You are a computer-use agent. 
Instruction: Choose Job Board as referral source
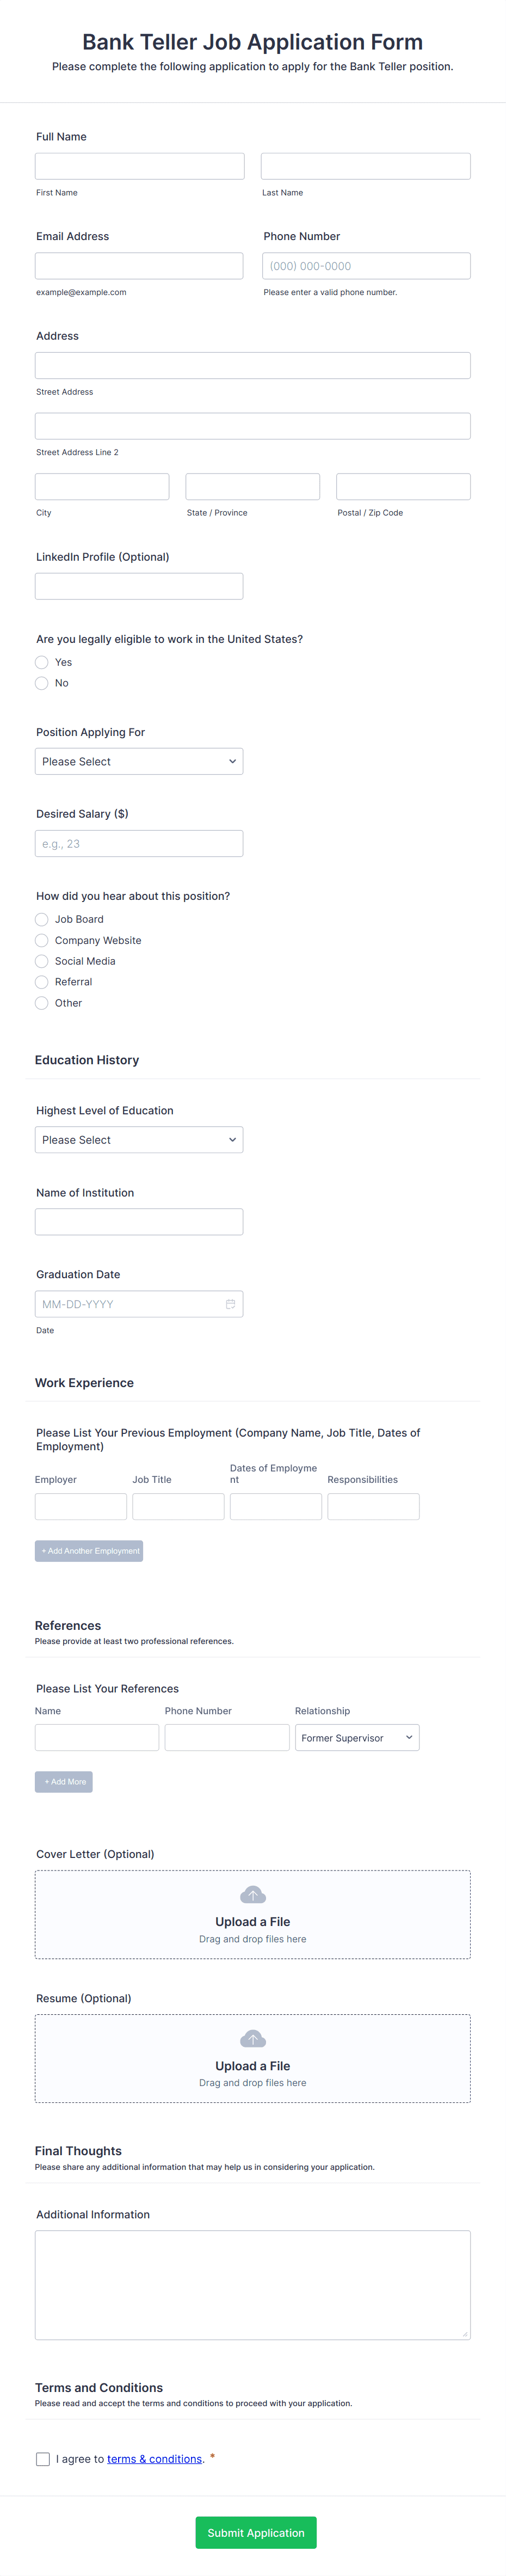coord(41,919)
